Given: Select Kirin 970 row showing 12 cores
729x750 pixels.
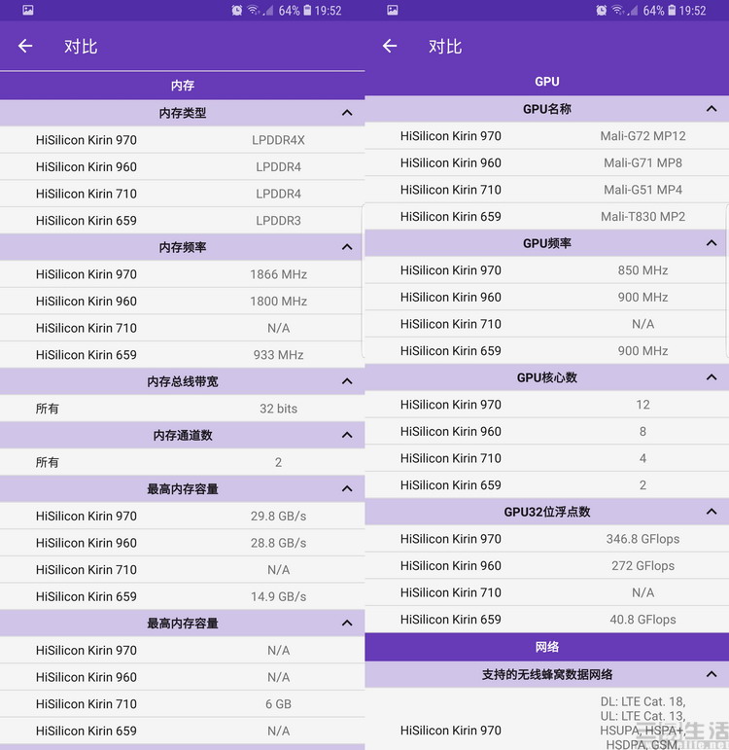Looking at the screenshot, I should tap(547, 404).
